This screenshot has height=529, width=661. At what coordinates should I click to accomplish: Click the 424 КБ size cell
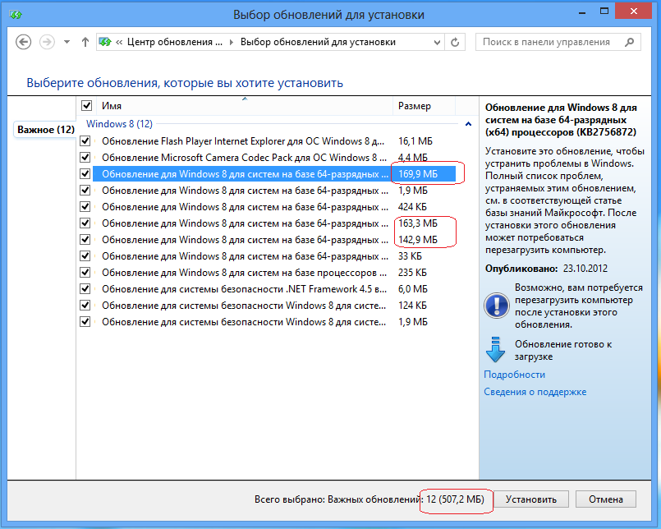point(412,207)
